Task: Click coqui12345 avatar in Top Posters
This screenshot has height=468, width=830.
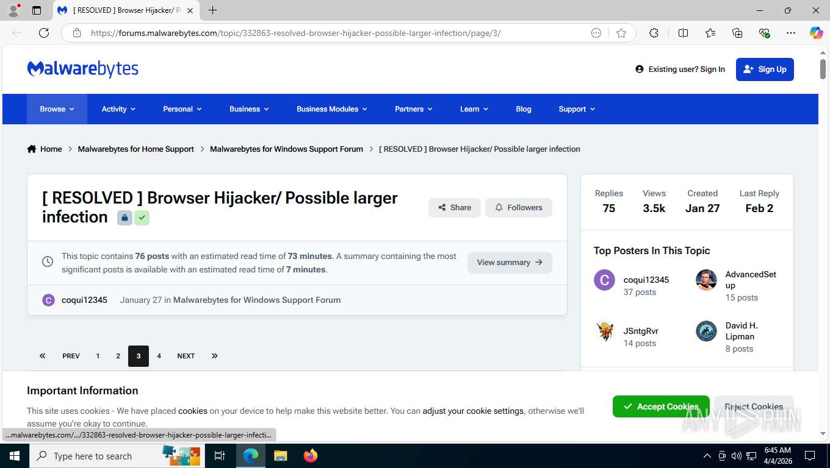Action: tap(604, 280)
